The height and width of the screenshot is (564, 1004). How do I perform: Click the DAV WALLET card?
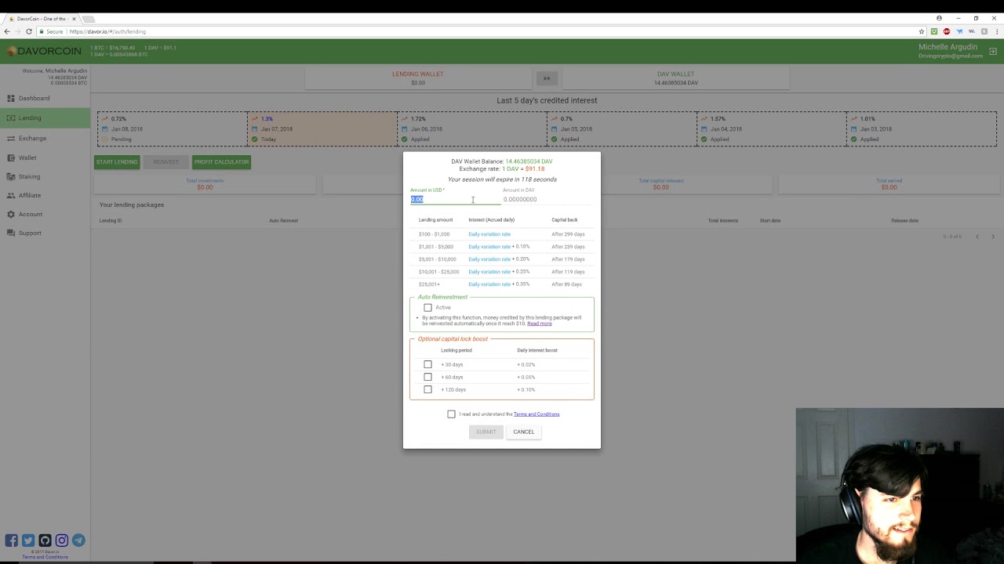pyautogui.click(x=675, y=78)
